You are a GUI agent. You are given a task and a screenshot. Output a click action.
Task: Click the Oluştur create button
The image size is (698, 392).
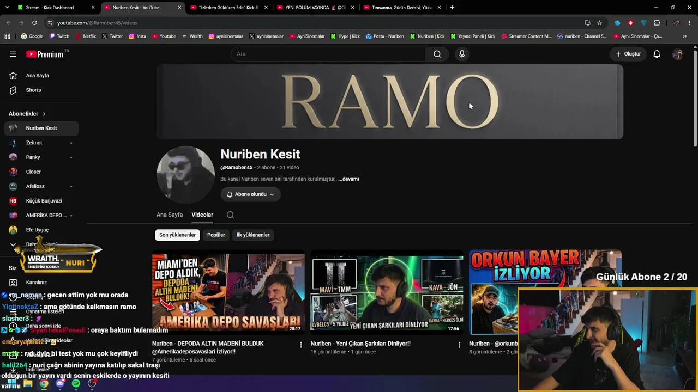coord(628,54)
